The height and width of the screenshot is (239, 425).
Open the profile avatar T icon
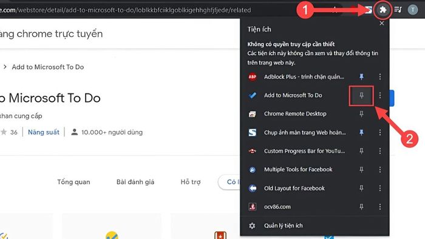click(x=413, y=10)
